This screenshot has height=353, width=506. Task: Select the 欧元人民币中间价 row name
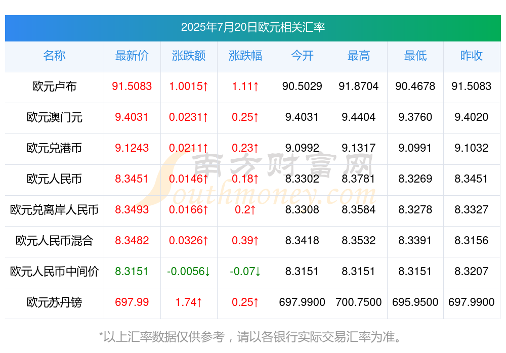(54, 272)
